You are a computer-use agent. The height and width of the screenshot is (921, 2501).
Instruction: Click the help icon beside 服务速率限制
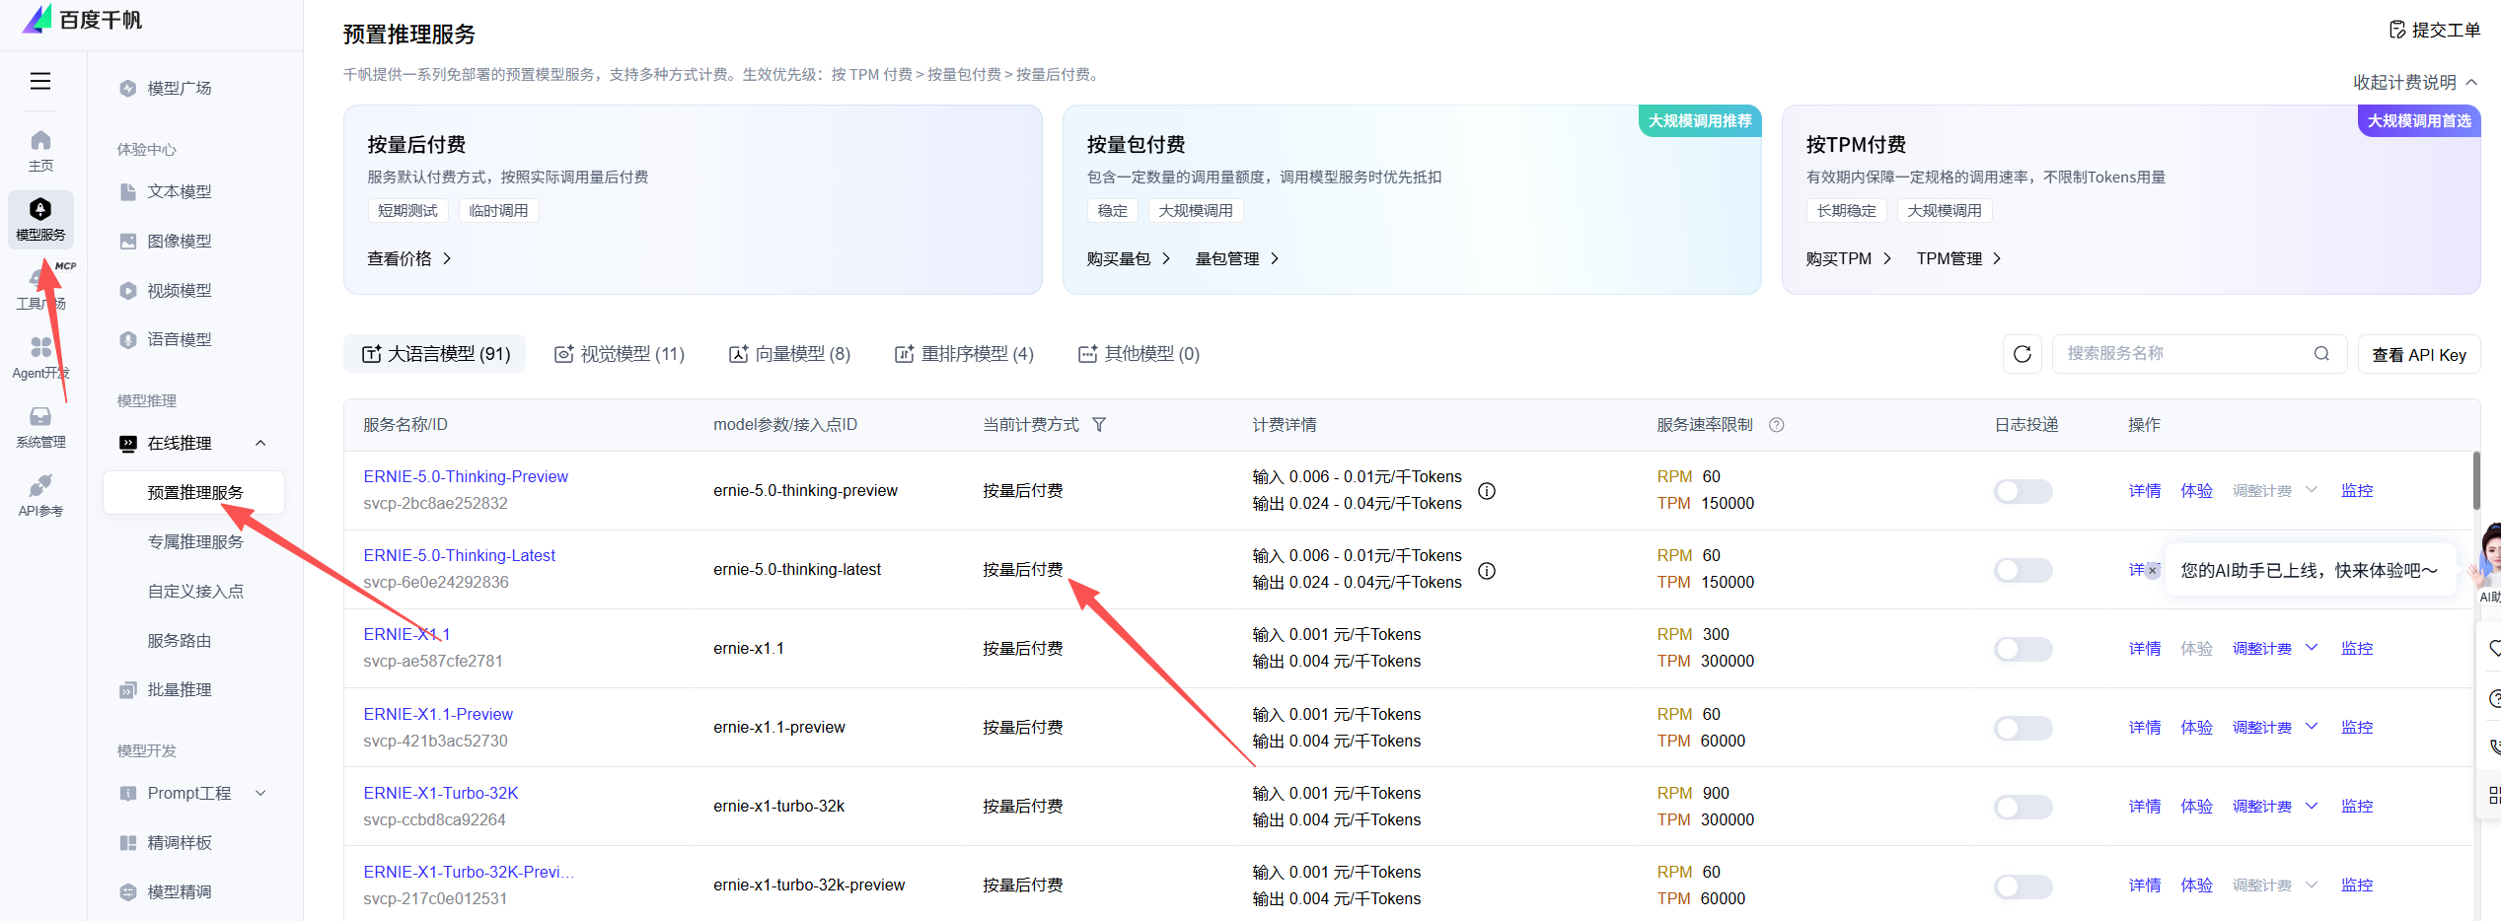click(x=1777, y=425)
